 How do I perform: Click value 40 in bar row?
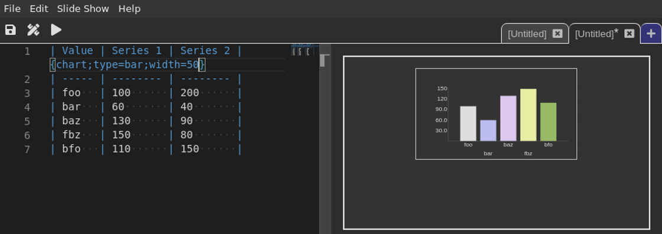point(187,107)
